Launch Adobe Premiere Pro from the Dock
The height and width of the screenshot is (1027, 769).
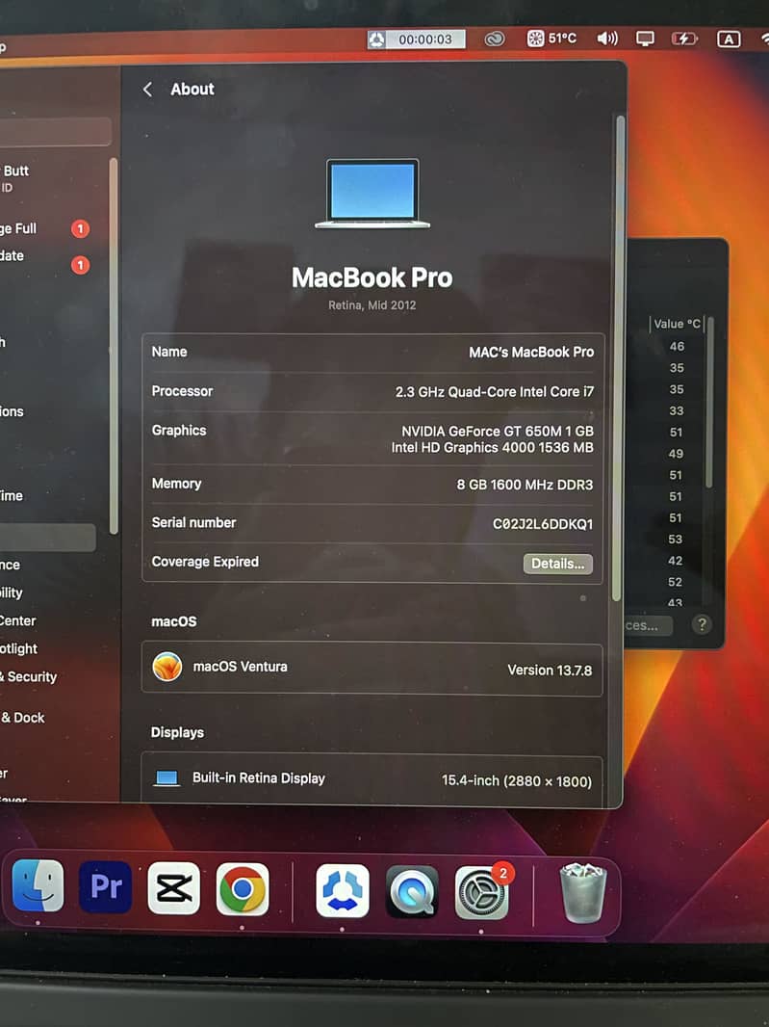[105, 887]
